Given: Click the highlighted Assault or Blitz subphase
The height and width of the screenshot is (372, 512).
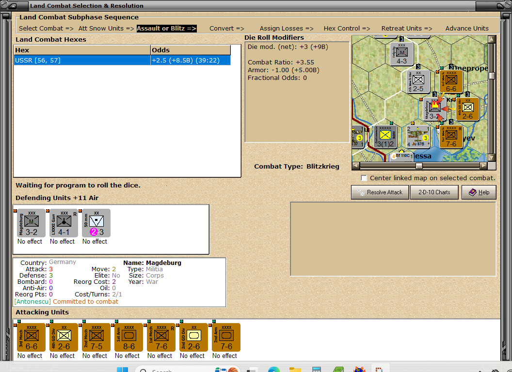Looking at the screenshot, I should 166,29.
